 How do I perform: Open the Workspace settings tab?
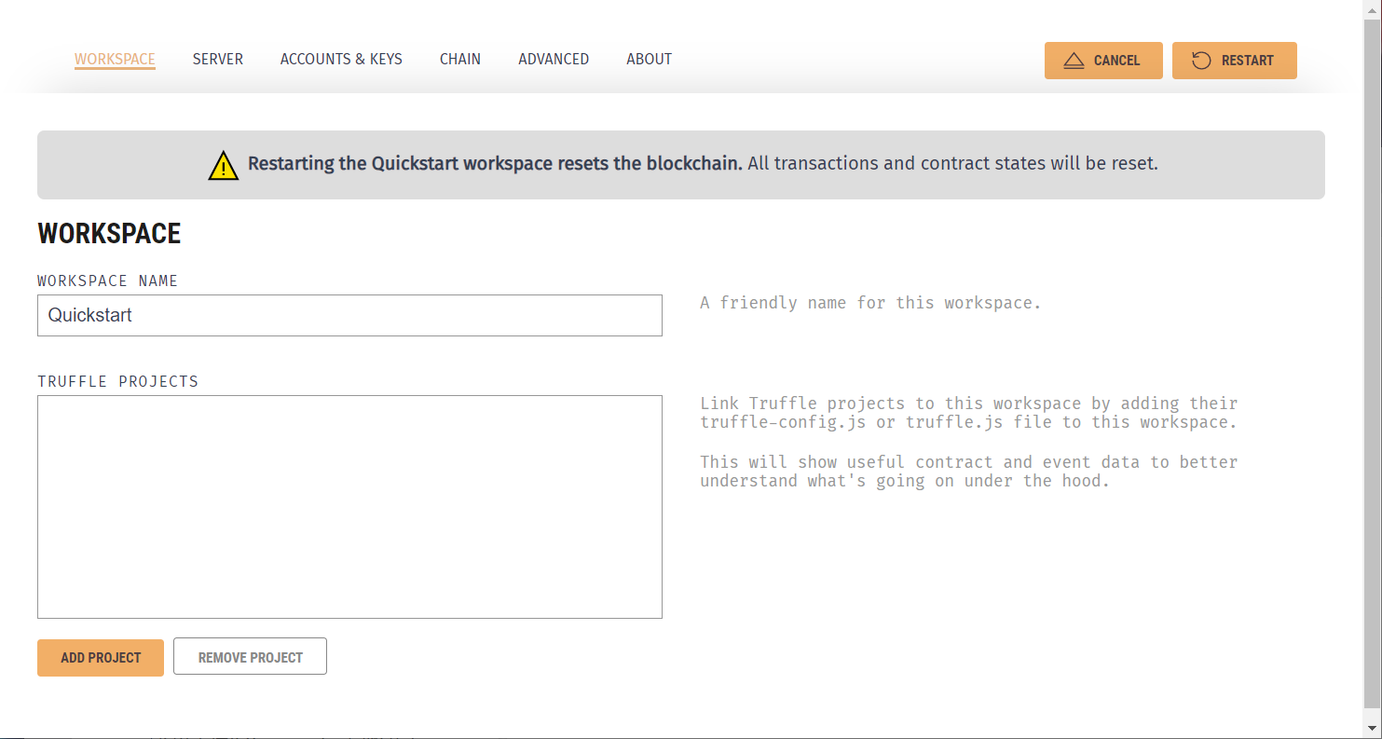tap(115, 60)
